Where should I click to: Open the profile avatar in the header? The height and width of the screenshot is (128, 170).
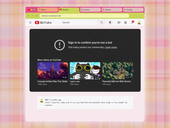coord(139,22)
